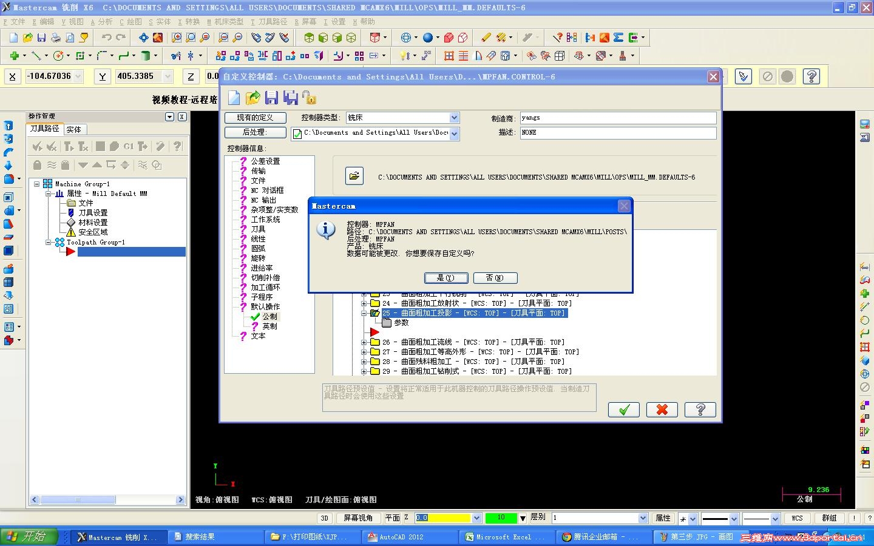This screenshot has height=546, width=874.
Task: Click the New file icon in the main toolbar
Action: [14, 38]
